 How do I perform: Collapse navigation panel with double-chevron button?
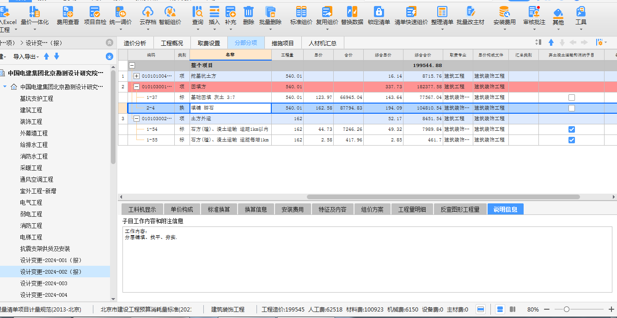[x=110, y=43]
